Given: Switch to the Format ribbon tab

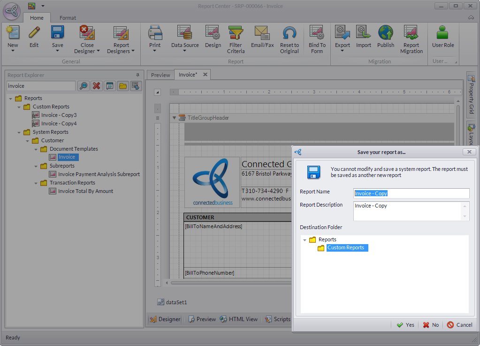Looking at the screenshot, I should (68, 18).
